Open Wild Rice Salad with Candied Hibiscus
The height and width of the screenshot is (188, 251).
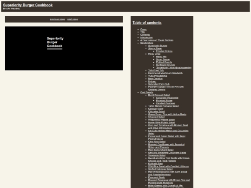click(x=168, y=167)
